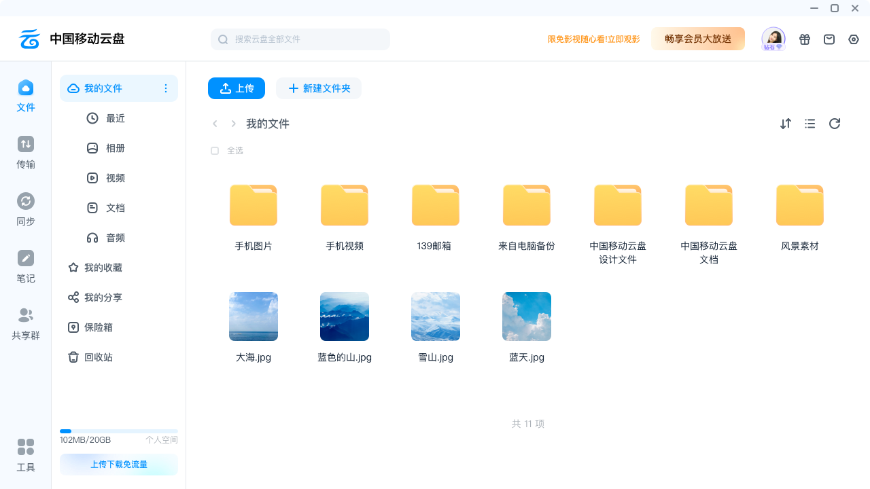Screen dimensions: 870x489
Task: Open the message inbox icon
Action: pyautogui.click(x=829, y=39)
